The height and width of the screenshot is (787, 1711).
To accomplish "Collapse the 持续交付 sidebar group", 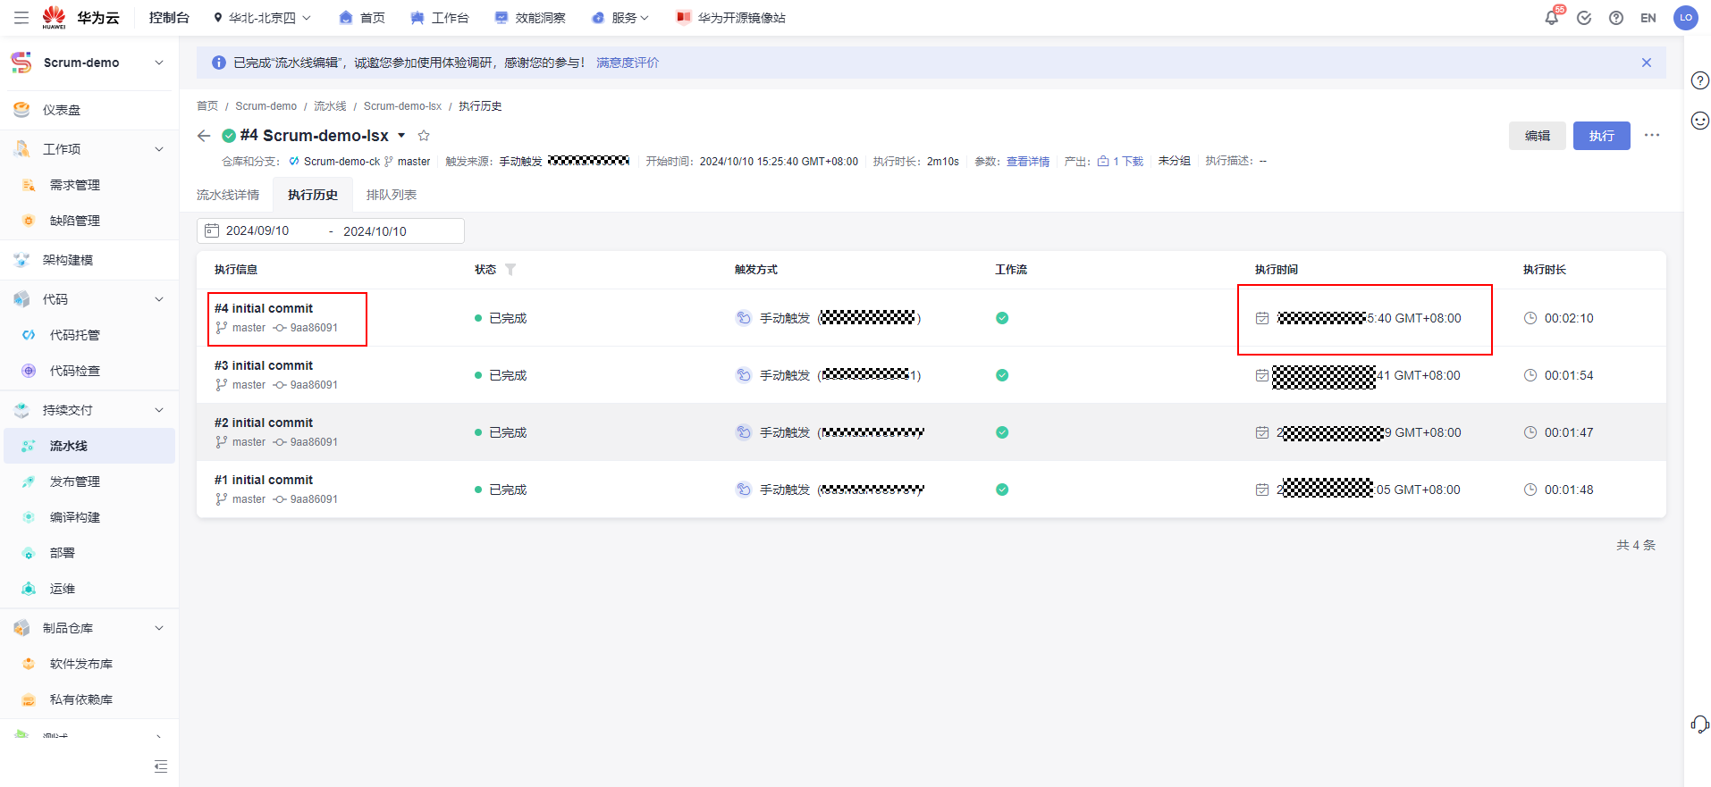I will [159, 410].
